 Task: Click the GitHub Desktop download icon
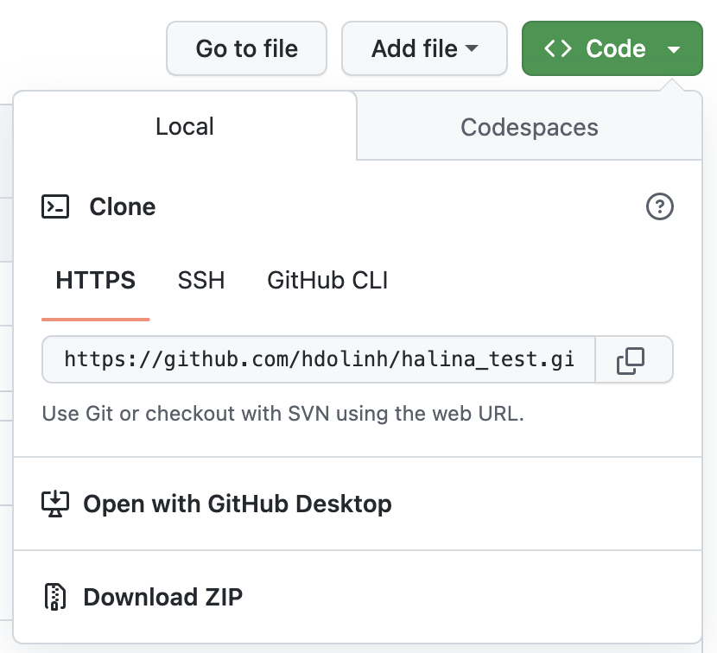(x=55, y=504)
